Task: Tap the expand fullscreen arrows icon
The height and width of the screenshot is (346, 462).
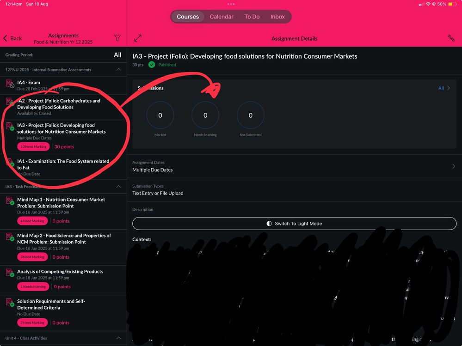Action: tap(138, 38)
